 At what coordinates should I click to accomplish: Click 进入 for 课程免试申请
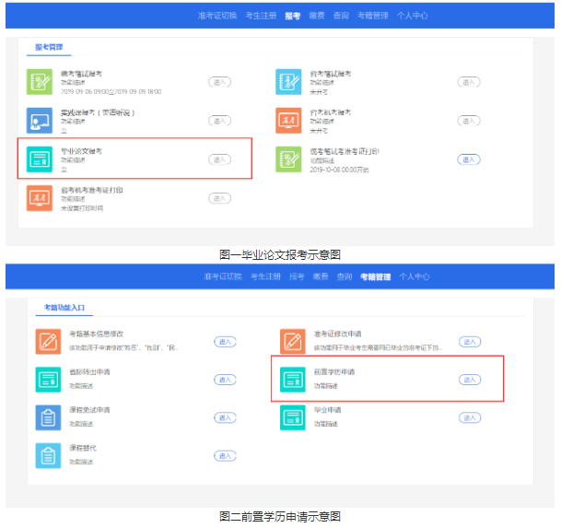point(225,417)
